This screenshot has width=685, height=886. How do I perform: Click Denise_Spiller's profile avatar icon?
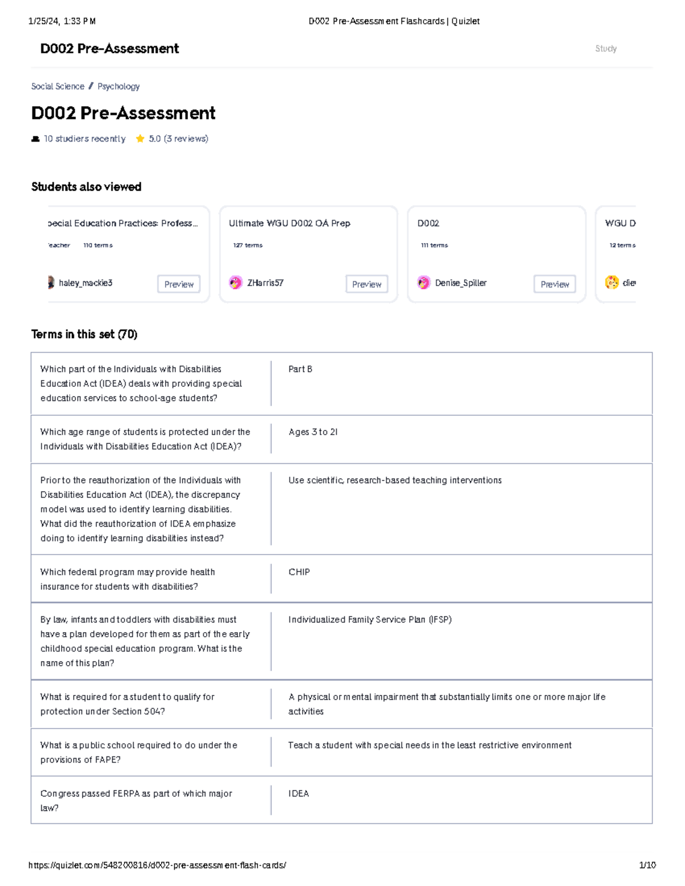[424, 282]
